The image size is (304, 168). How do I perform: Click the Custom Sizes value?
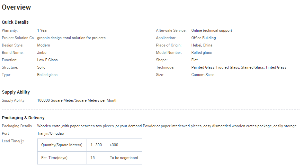[x=203, y=75]
